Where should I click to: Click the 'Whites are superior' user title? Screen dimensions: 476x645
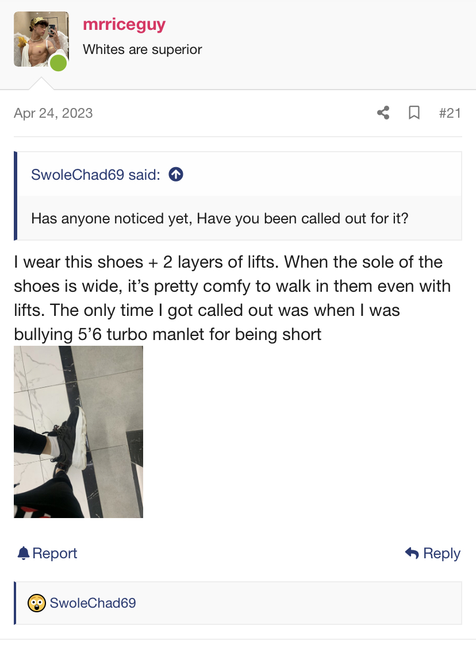143,49
